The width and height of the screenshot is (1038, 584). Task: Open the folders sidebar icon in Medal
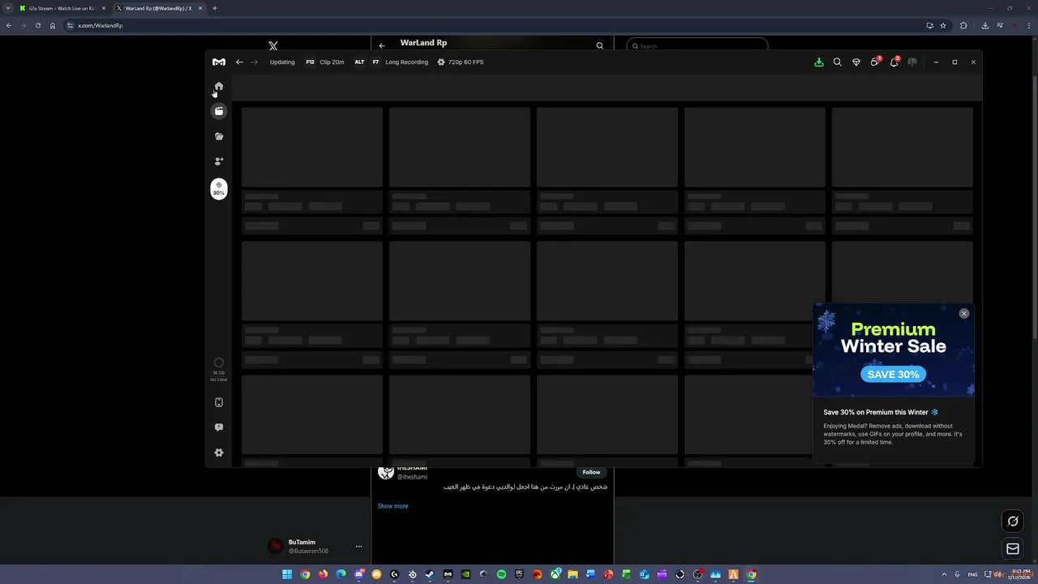tap(219, 136)
